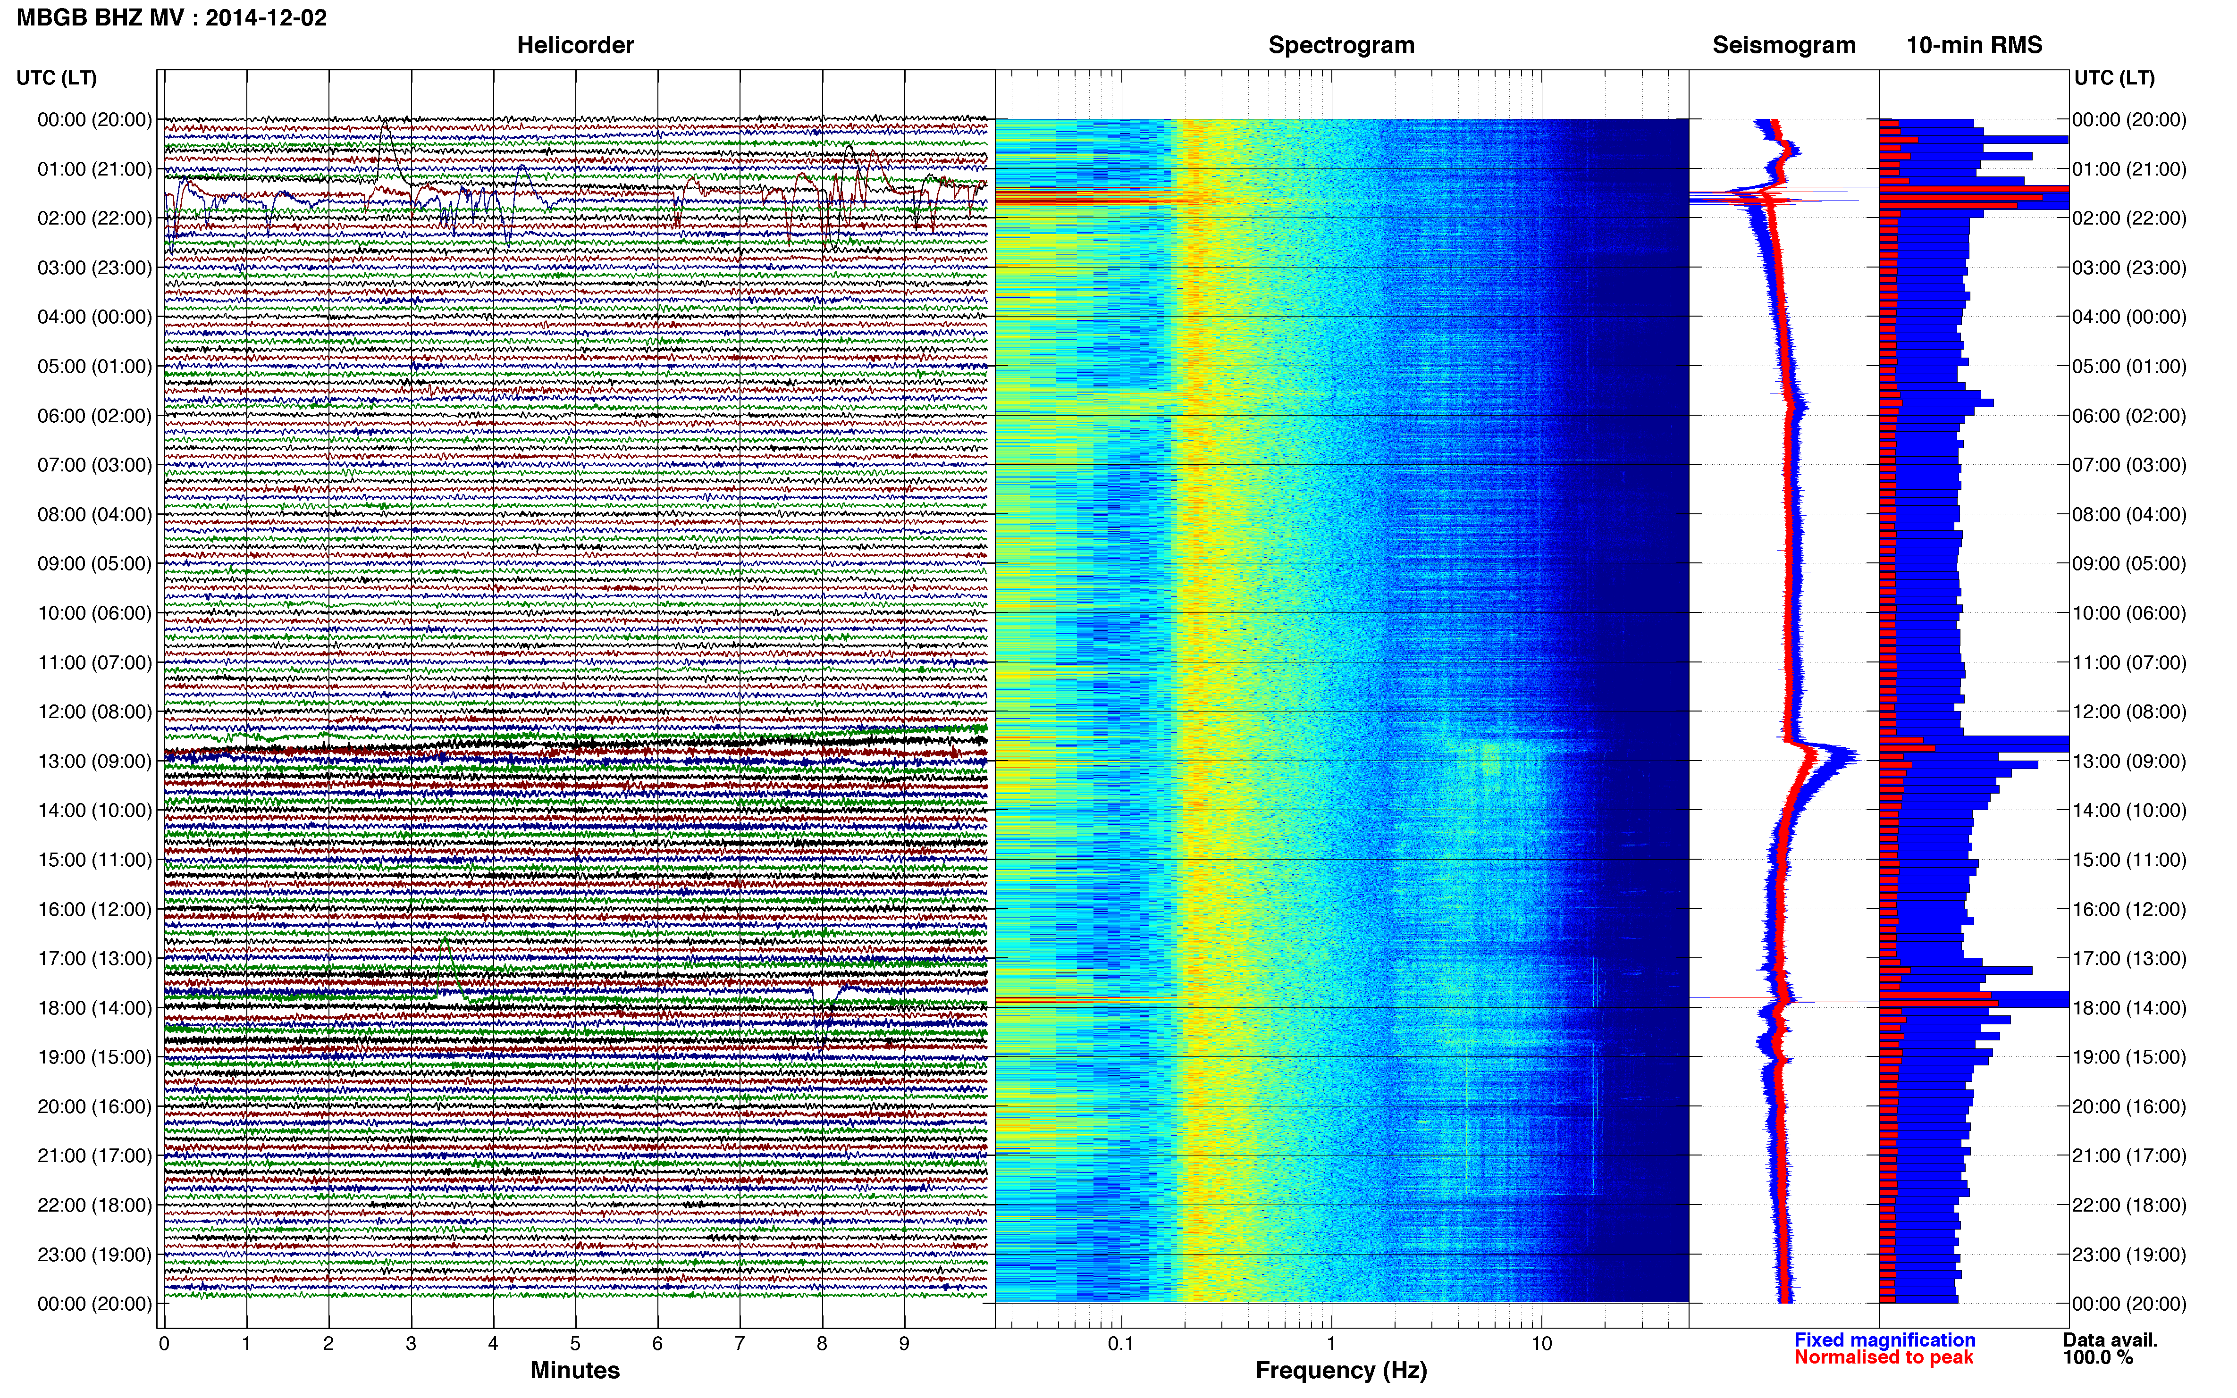Screen dimensions: 2237x1398
Task: Click the left 23:00 (19:00) time label
Action: 94,1255
